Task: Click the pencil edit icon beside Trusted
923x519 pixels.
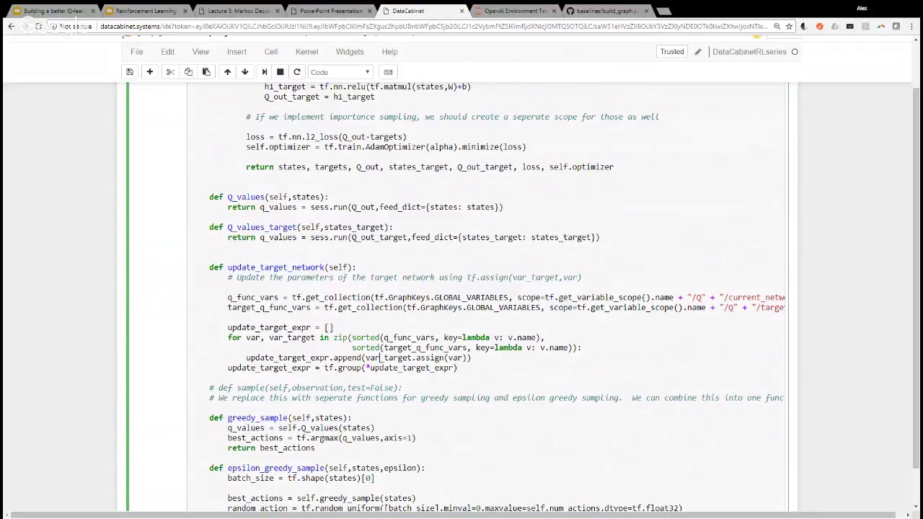Action: pos(697,52)
